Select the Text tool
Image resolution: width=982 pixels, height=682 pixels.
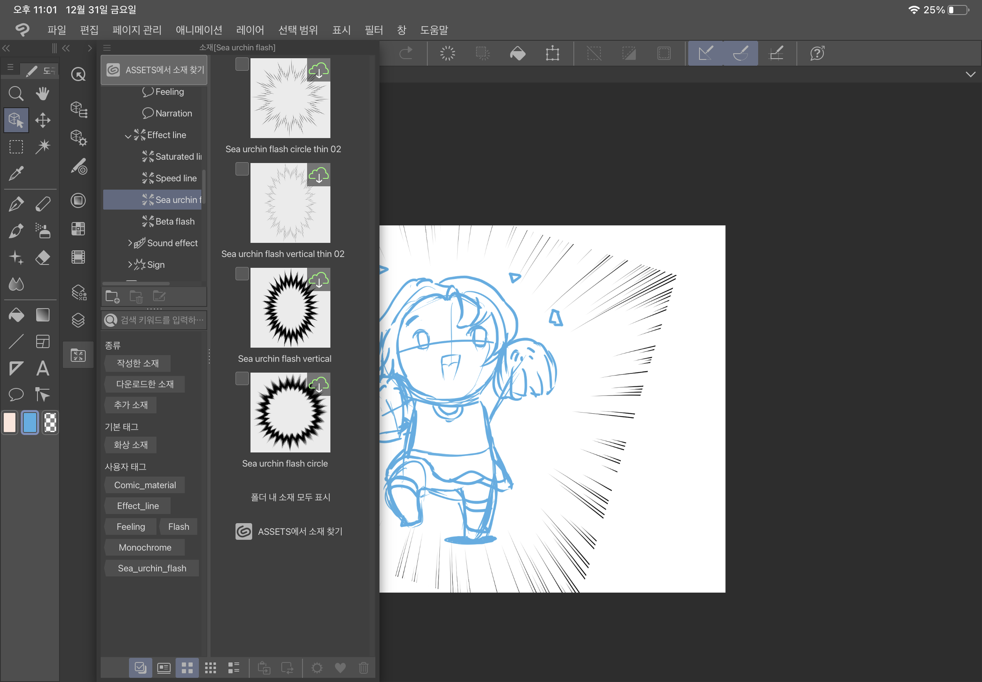[42, 368]
